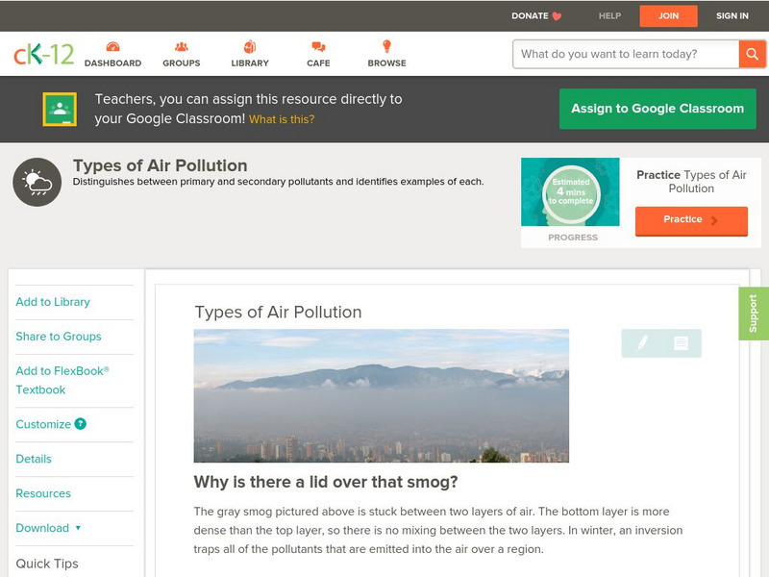Click the Customize help question-mark icon
Screen dimensions: 769x577
81,424
